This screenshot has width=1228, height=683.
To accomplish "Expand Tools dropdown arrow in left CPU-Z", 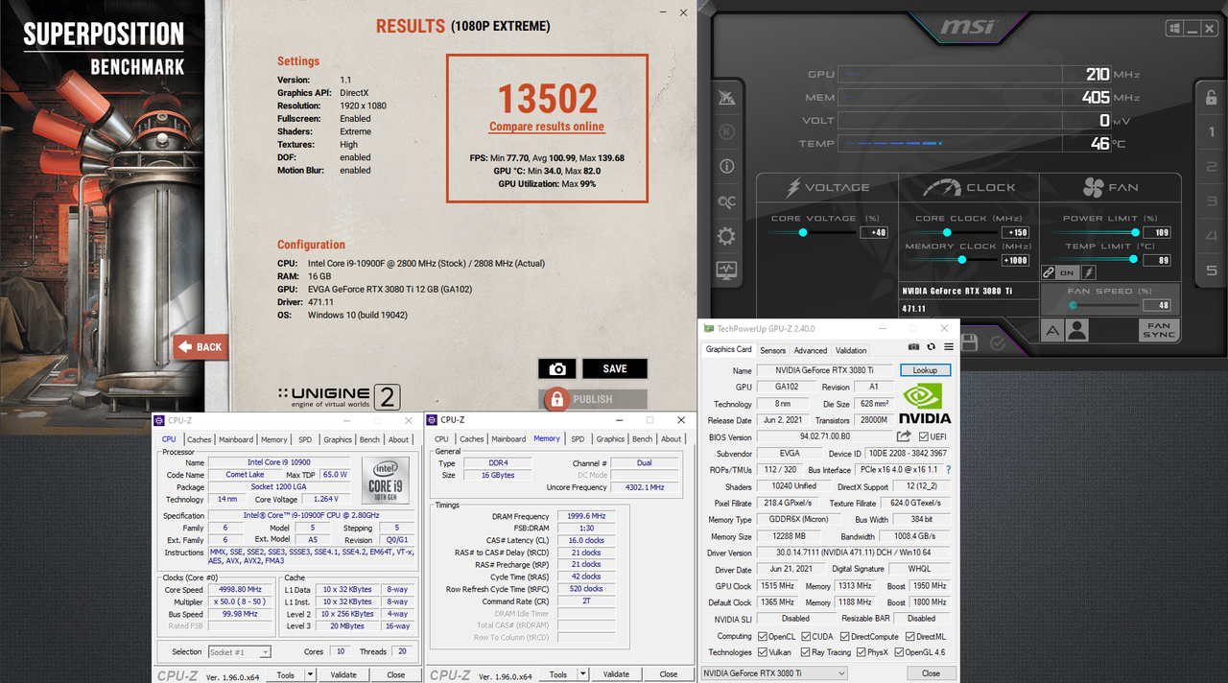I will (x=310, y=675).
